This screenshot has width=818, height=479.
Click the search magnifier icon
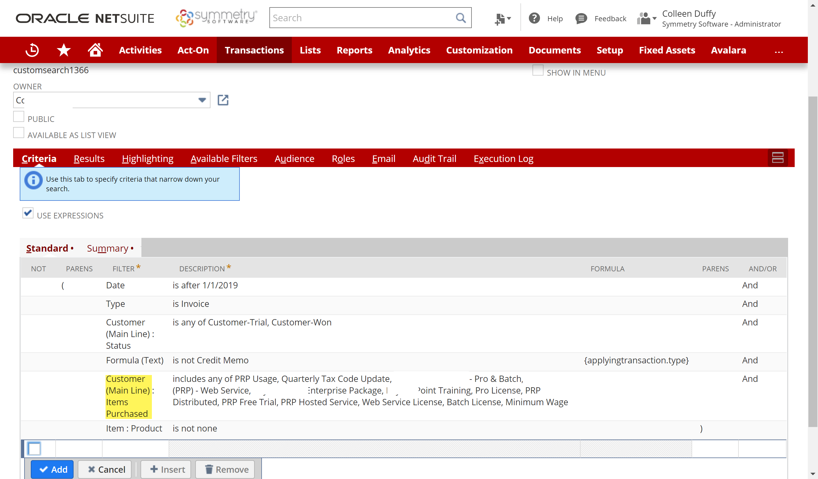[461, 18]
